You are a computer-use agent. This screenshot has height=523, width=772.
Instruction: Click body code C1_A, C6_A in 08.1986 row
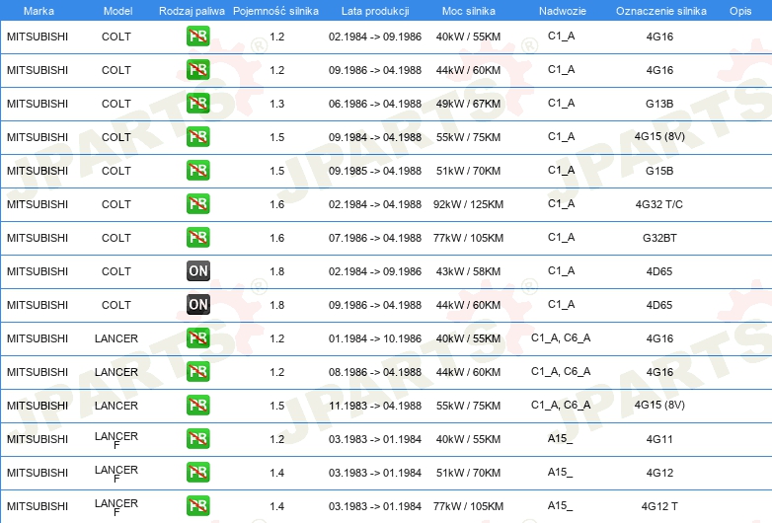click(x=561, y=371)
